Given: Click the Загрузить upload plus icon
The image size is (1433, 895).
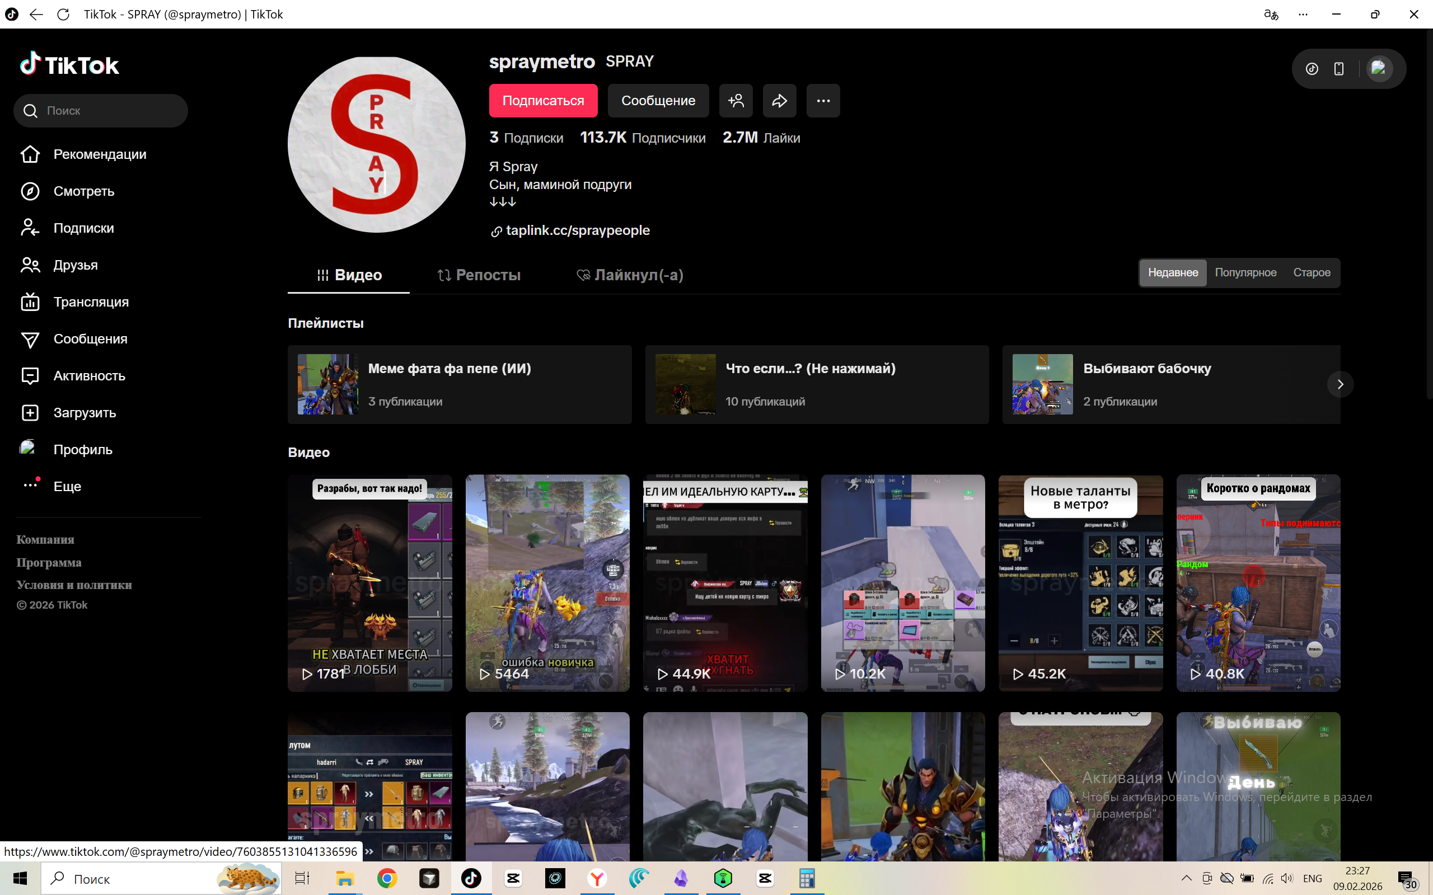Looking at the screenshot, I should [30, 413].
